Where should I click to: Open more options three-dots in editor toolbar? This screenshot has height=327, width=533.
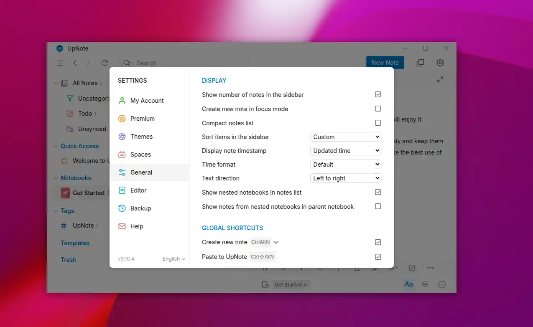(431, 268)
